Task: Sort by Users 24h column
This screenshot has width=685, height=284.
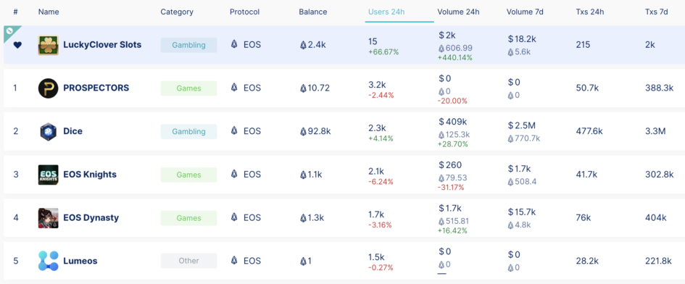Action: [x=386, y=12]
